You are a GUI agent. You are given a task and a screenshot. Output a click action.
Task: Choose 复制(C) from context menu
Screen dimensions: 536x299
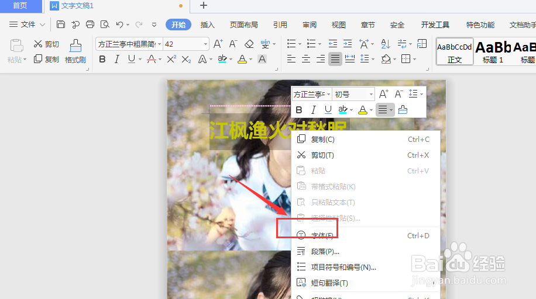pos(365,139)
